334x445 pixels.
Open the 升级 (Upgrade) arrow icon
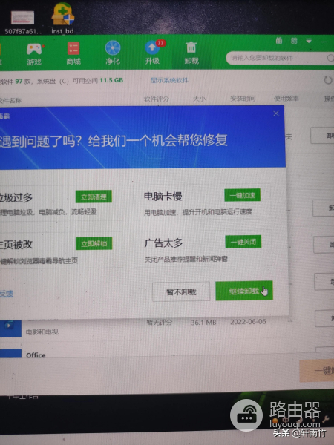coord(153,53)
